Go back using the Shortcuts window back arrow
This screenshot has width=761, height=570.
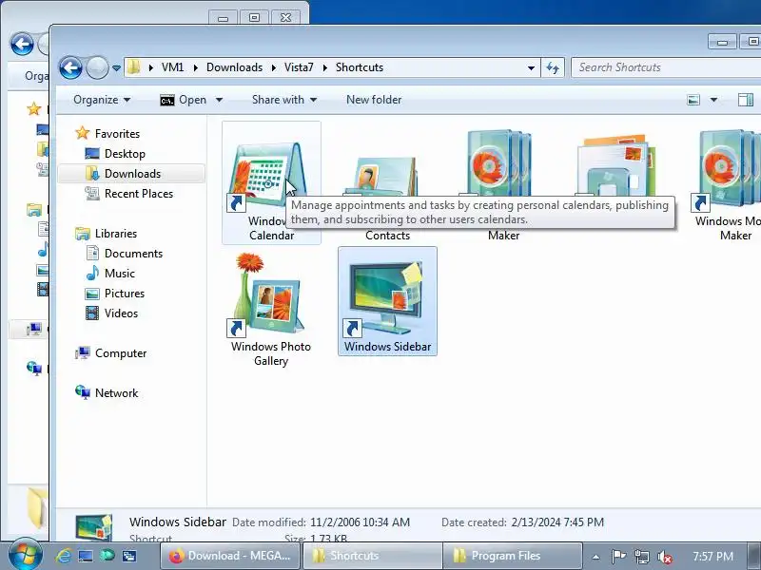pos(70,67)
